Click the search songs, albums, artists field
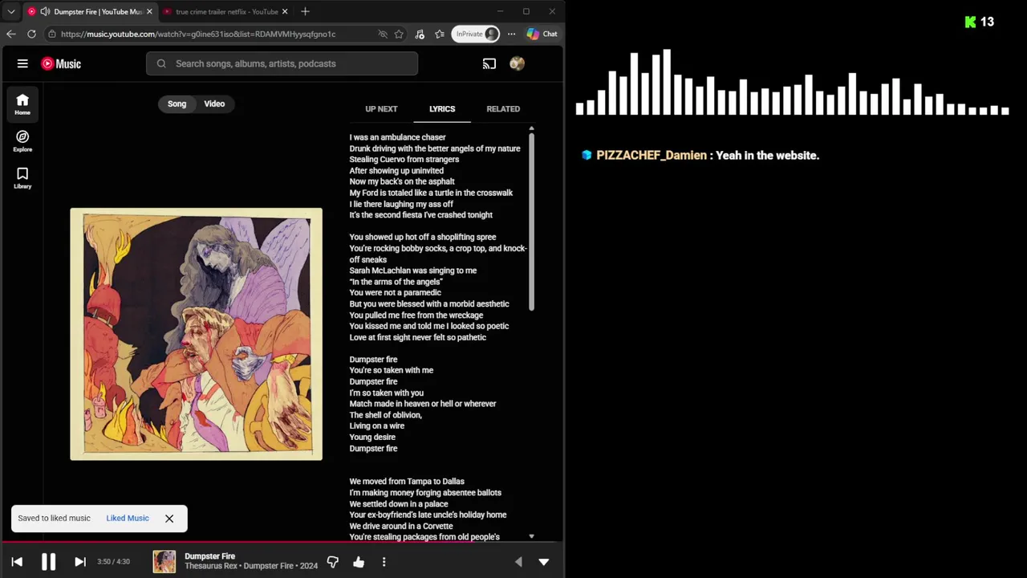The height and width of the screenshot is (578, 1027). (282, 63)
